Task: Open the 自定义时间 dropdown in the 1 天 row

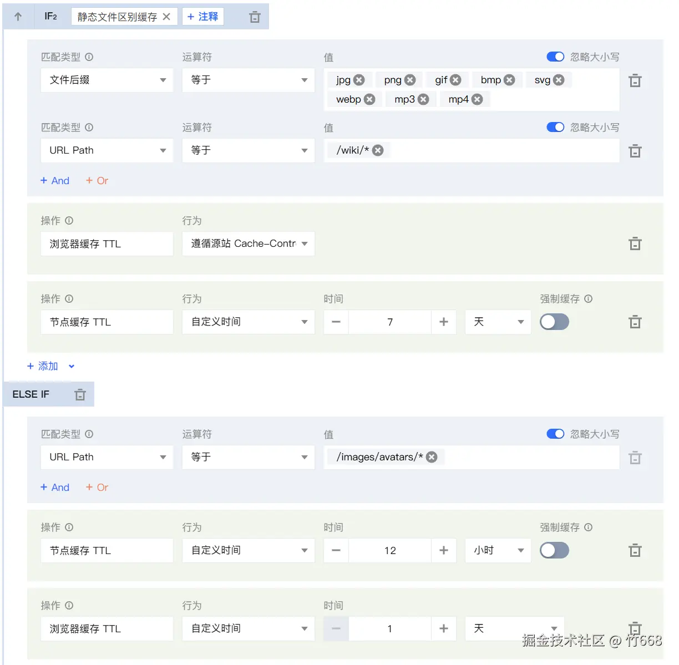Action: tap(249, 628)
